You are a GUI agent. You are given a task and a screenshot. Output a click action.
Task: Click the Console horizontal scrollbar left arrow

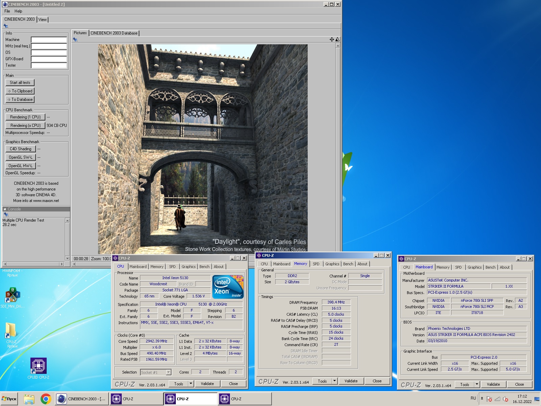click(x=5, y=264)
